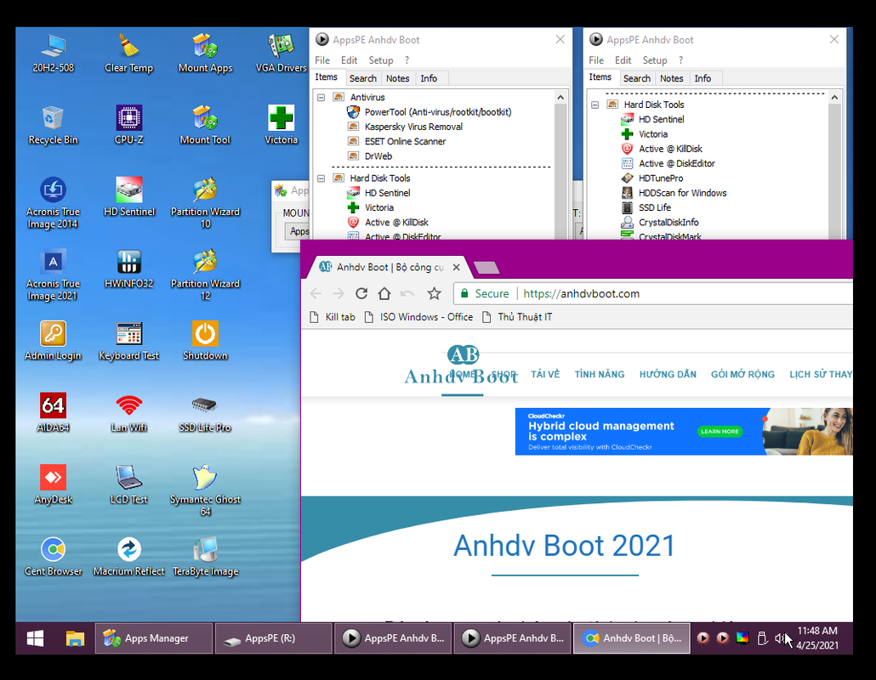Viewport: 876px width, 680px height.
Task: Collapse Hard Disk Tools in right AppsPE window
Action: coord(595,105)
